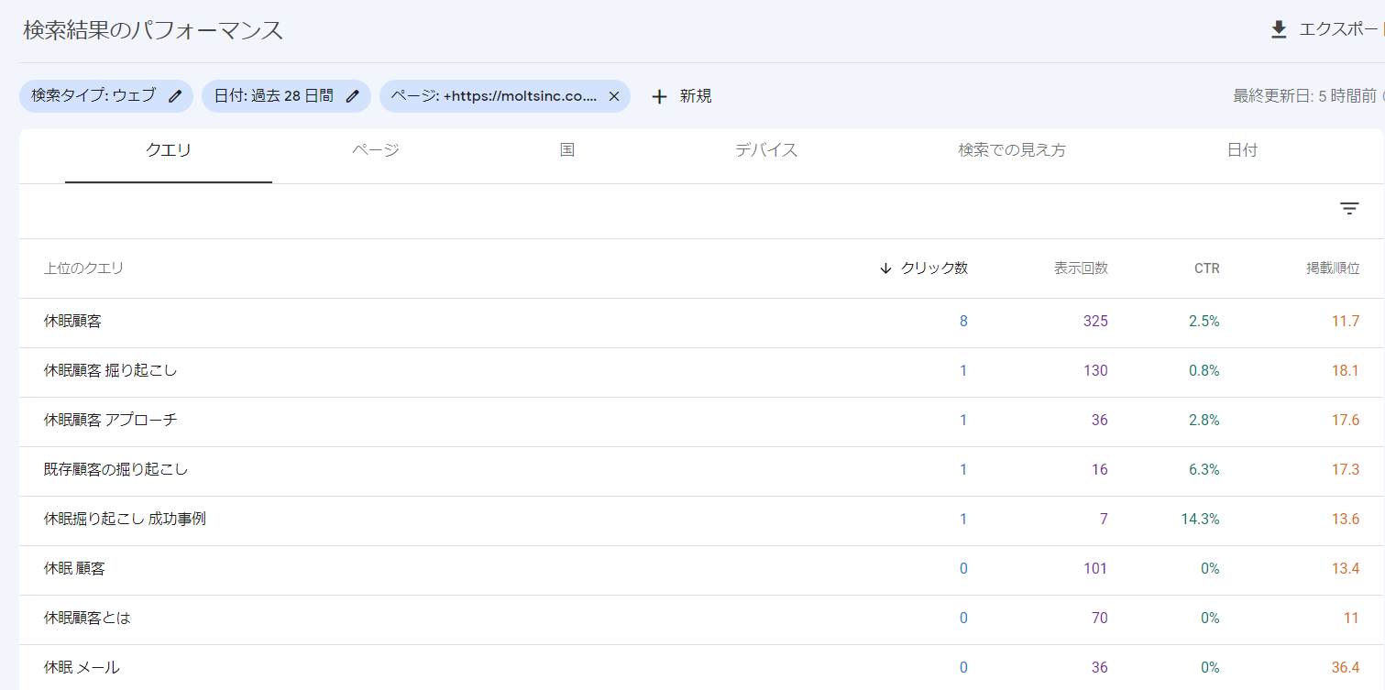The width and height of the screenshot is (1385, 690).
Task: Open the 休眠顧客 掘り起こし query
Action: [x=111, y=371]
